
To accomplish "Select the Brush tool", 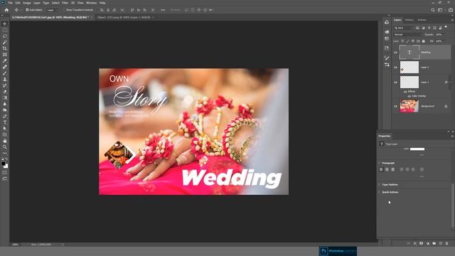I will [5, 73].
